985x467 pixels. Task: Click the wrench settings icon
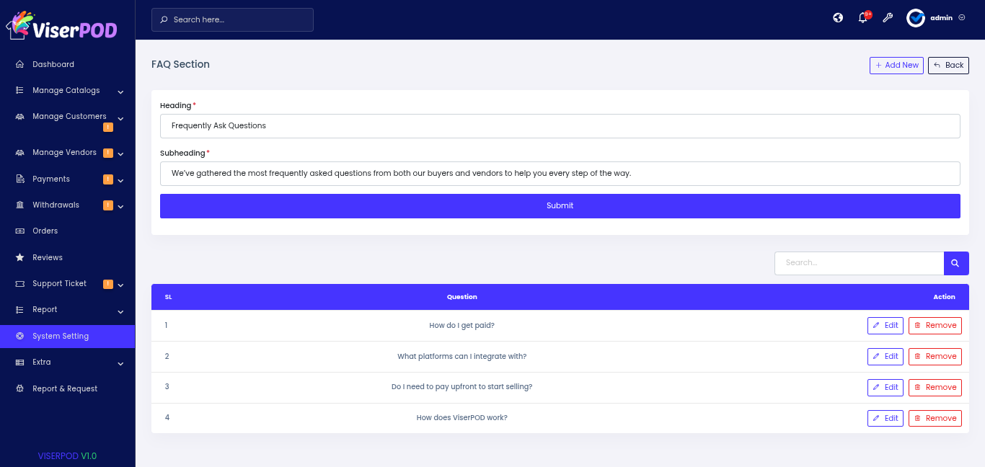coord(888,18)
